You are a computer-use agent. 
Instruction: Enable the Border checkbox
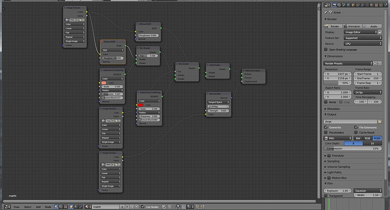pyautogui.click(x=326, y=102)
